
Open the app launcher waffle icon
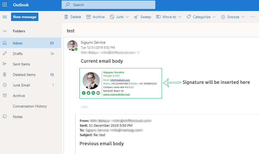point(5,5)
